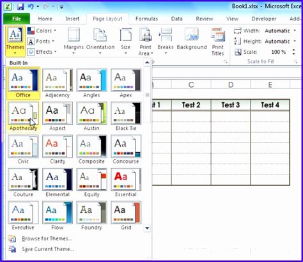Select the Apothecary theme
The image size is (303, 262).
pos(23,116)
